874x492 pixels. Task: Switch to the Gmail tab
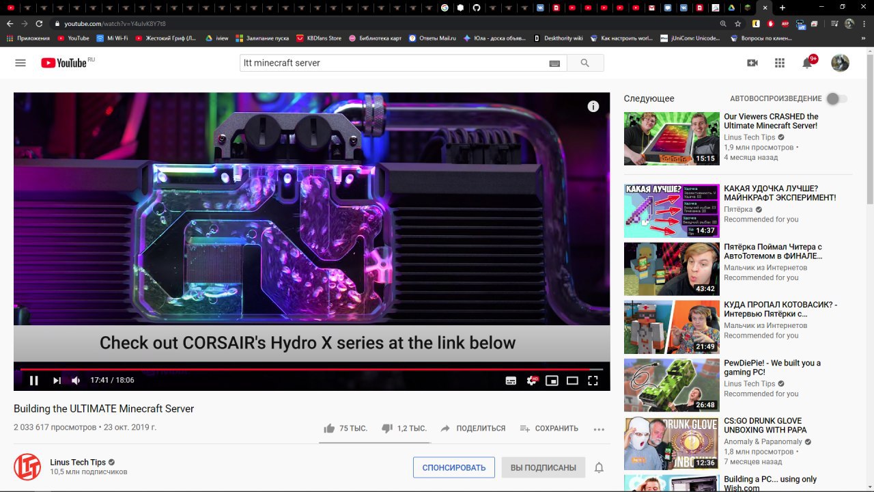(x=651, y=8)
